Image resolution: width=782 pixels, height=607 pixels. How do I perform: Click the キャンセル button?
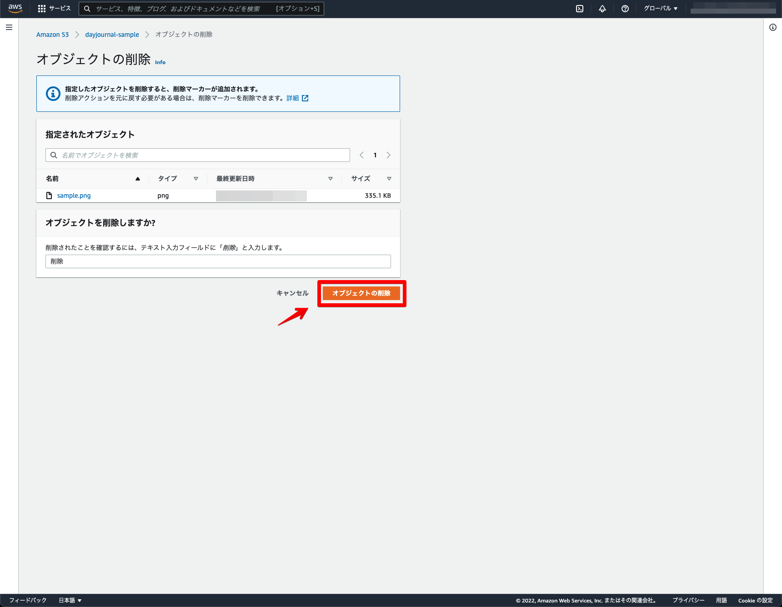pos(292,293)
